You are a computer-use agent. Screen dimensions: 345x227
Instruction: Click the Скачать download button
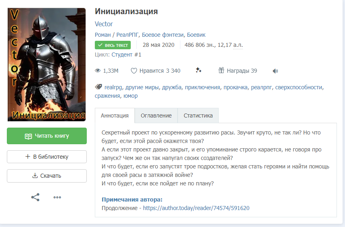point(47,176)
